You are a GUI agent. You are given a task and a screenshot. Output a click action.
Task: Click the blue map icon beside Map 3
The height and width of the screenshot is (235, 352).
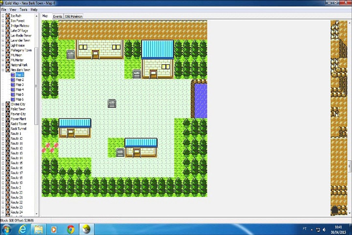13,85
